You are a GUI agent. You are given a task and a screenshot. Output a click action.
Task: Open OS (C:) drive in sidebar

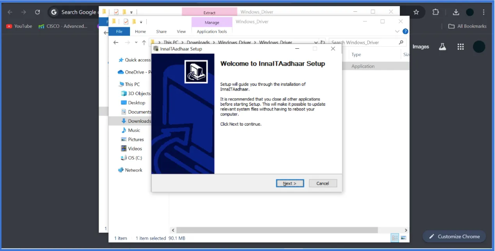pos(132,158)
